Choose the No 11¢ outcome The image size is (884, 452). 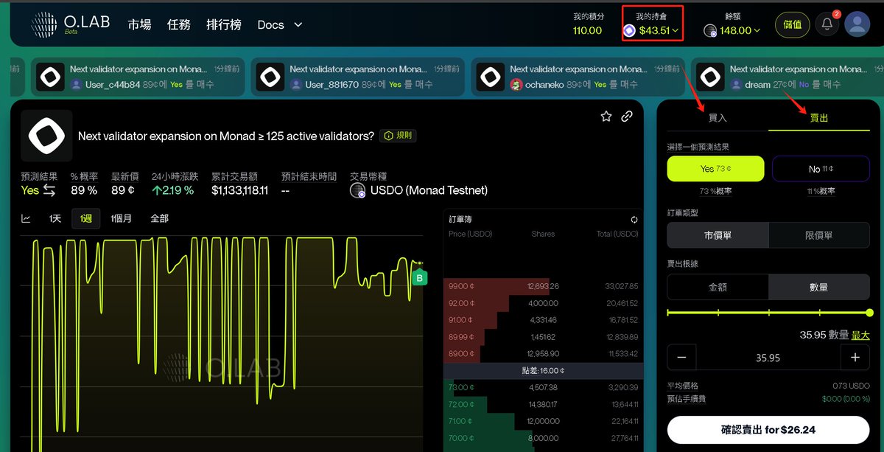(821, 169)
